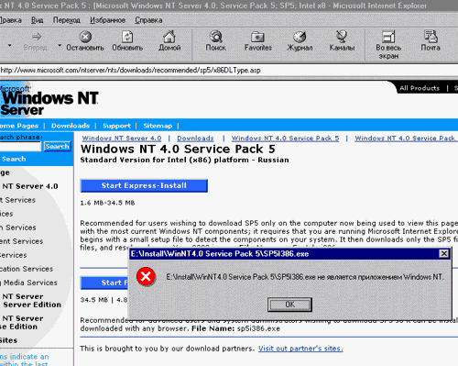Expand the Back button history dropdown arrow
Screen dimensions: 458x366
pyautogui.click(x=9, y=46)
